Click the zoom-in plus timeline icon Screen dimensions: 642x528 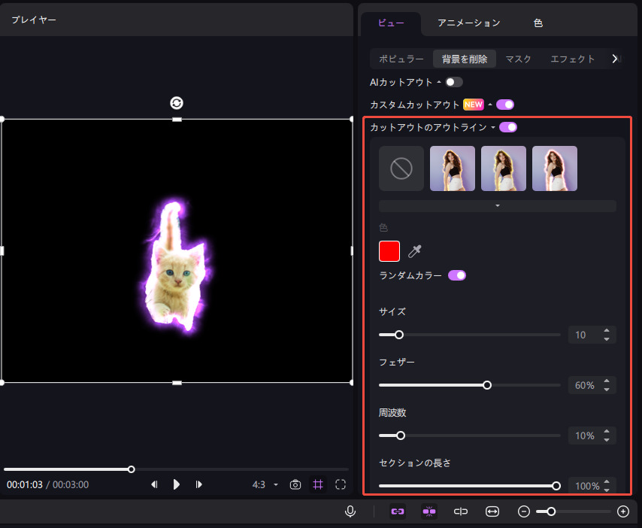point(622,511)
